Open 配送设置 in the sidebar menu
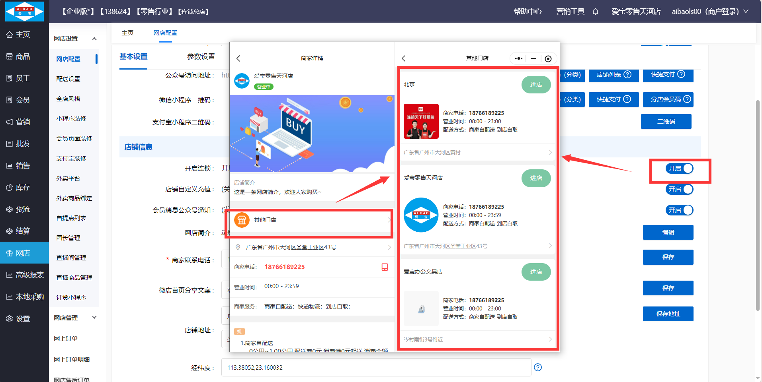The image size is (762, 382). 68,79
